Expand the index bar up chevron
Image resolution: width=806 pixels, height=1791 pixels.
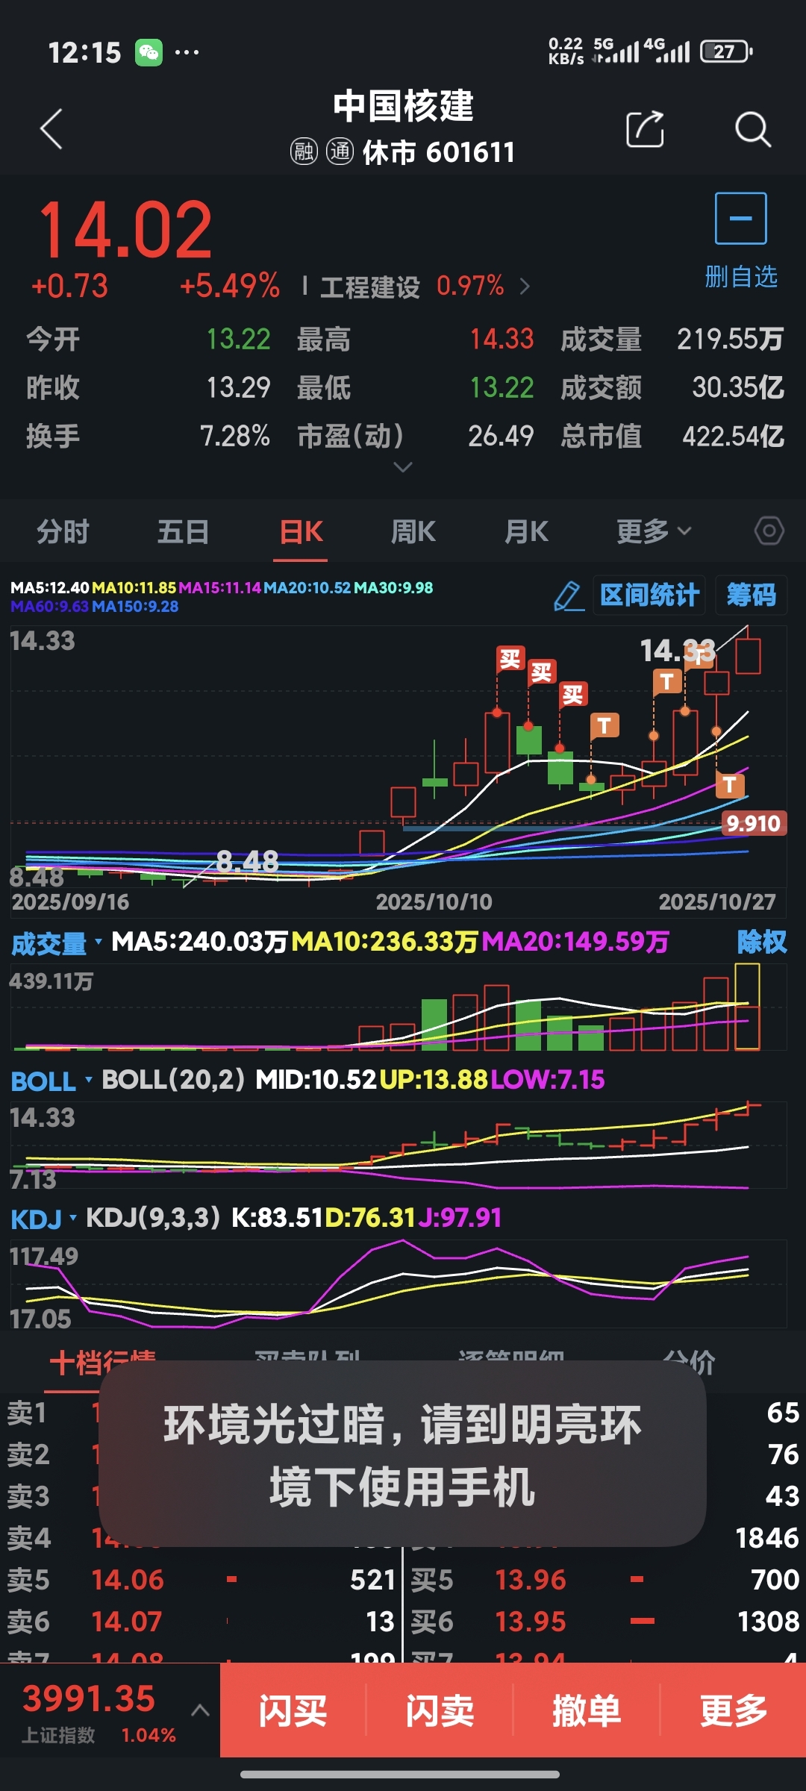tap(200, 1710)
